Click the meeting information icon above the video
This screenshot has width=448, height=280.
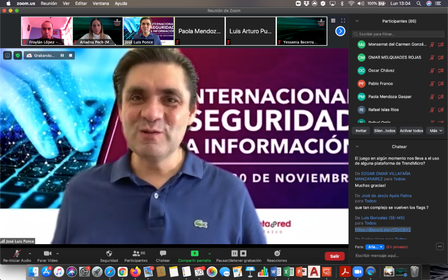(8, 56)
